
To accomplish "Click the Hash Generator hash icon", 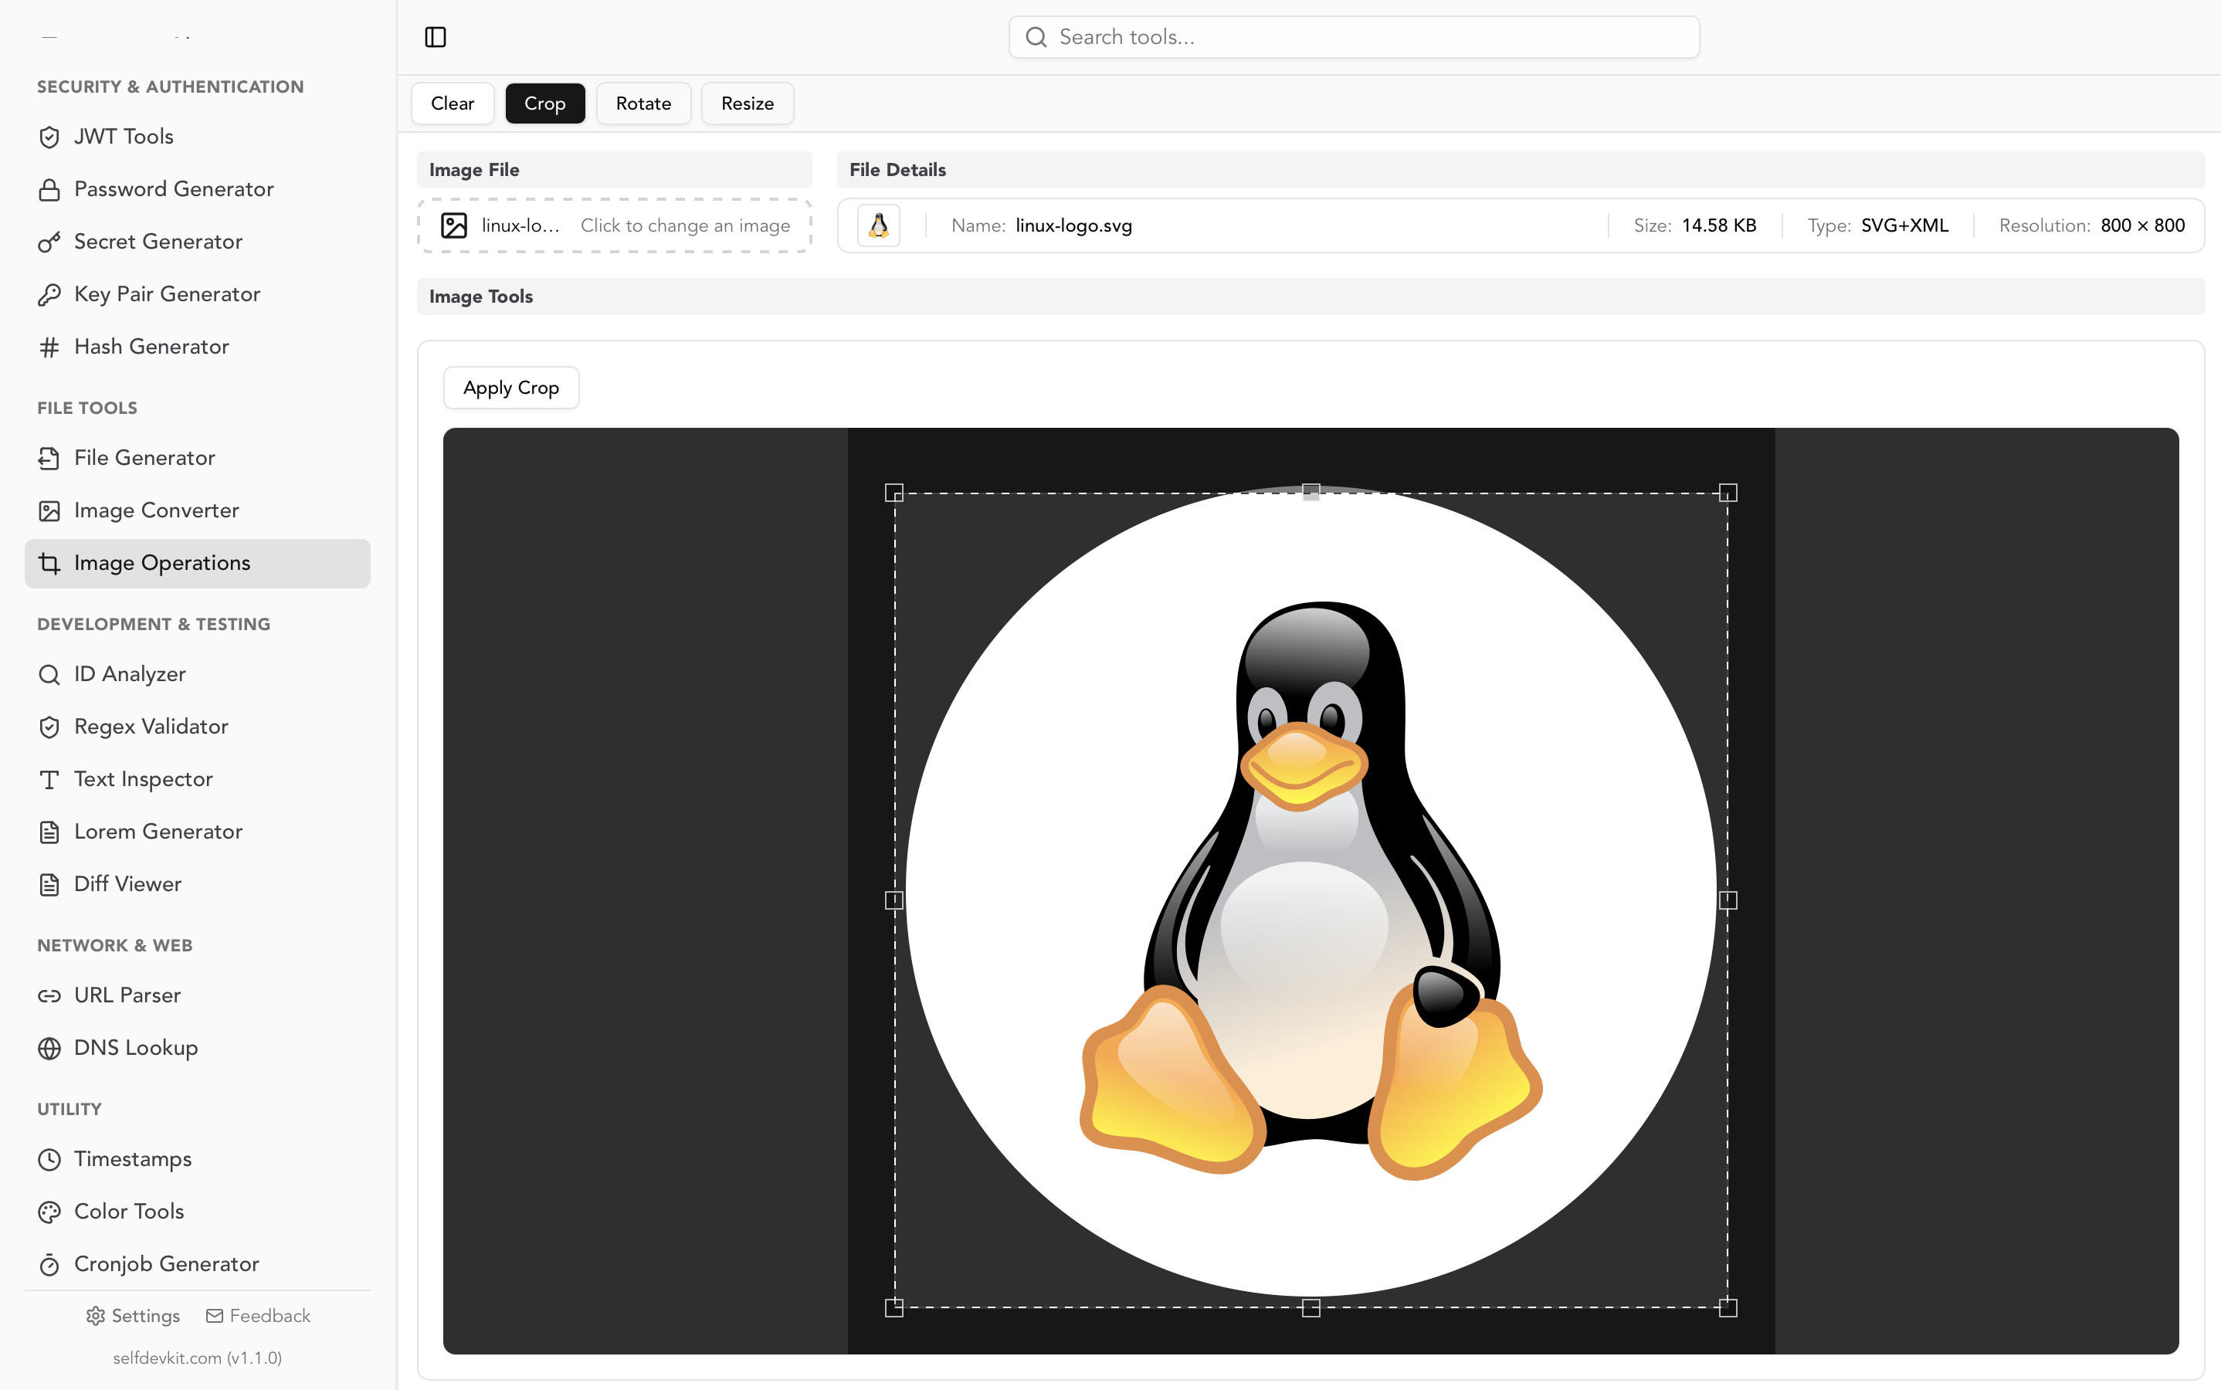I will [49, 347].
